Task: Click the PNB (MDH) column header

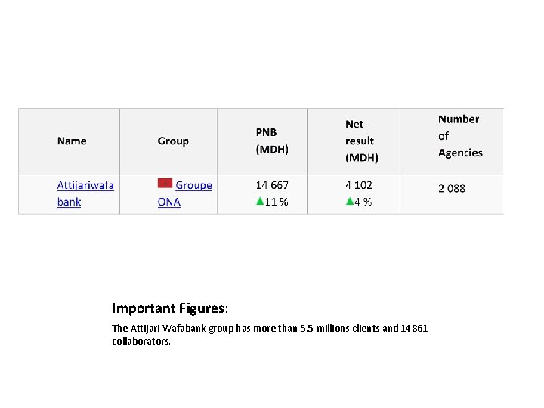Action: 271,141
